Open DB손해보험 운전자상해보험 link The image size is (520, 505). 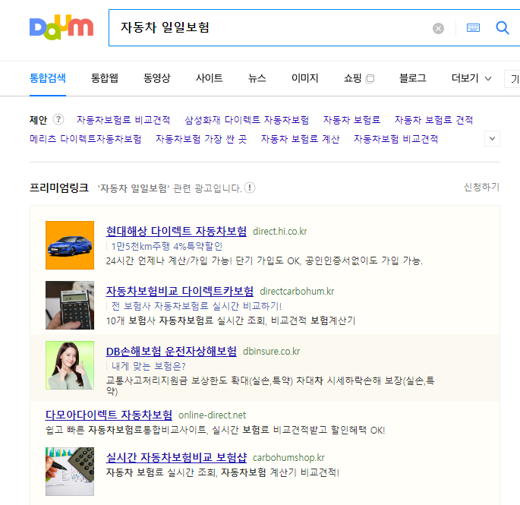[x=171, y=351]
